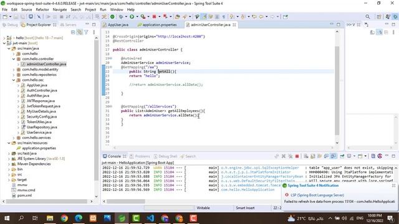Viewport: 399px width, 224px height.
Task: Open the Navigate menu
Action: pos(60,10)
